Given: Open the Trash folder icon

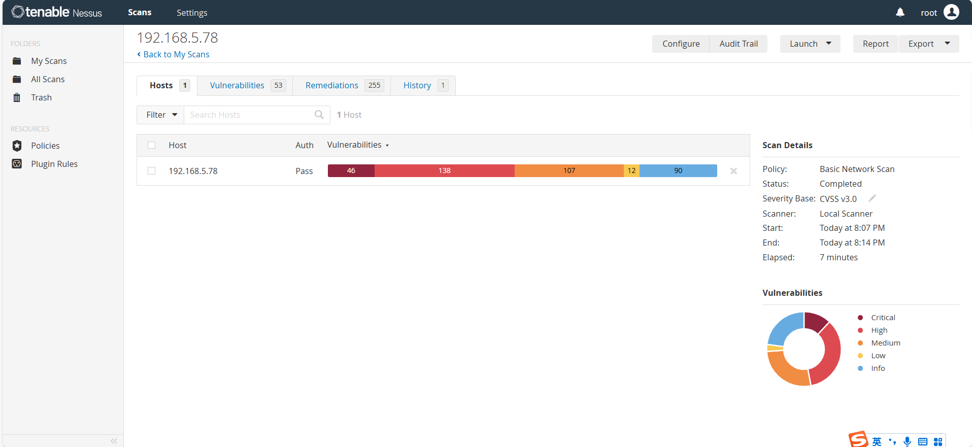Looking at the screenshot, I should [x=17, y=97].
